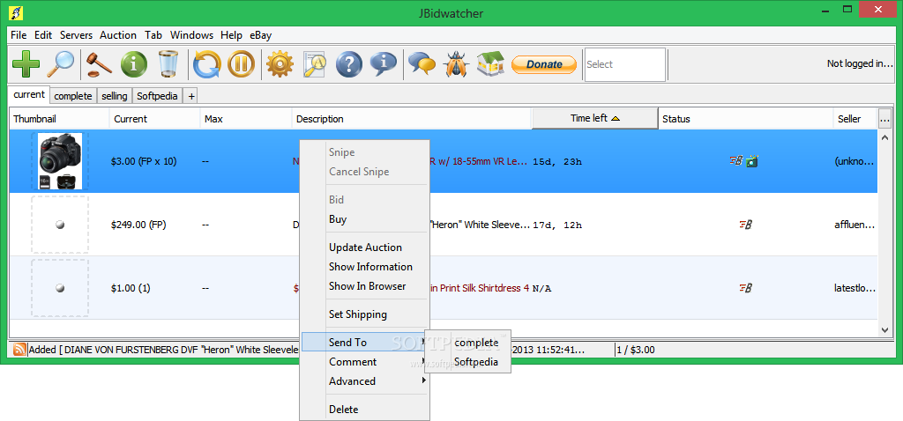This screenshot has height=421, width=903.
Task: Switch to the Softpedia tab
Action: pyautogui.click(x=157, y=96)
